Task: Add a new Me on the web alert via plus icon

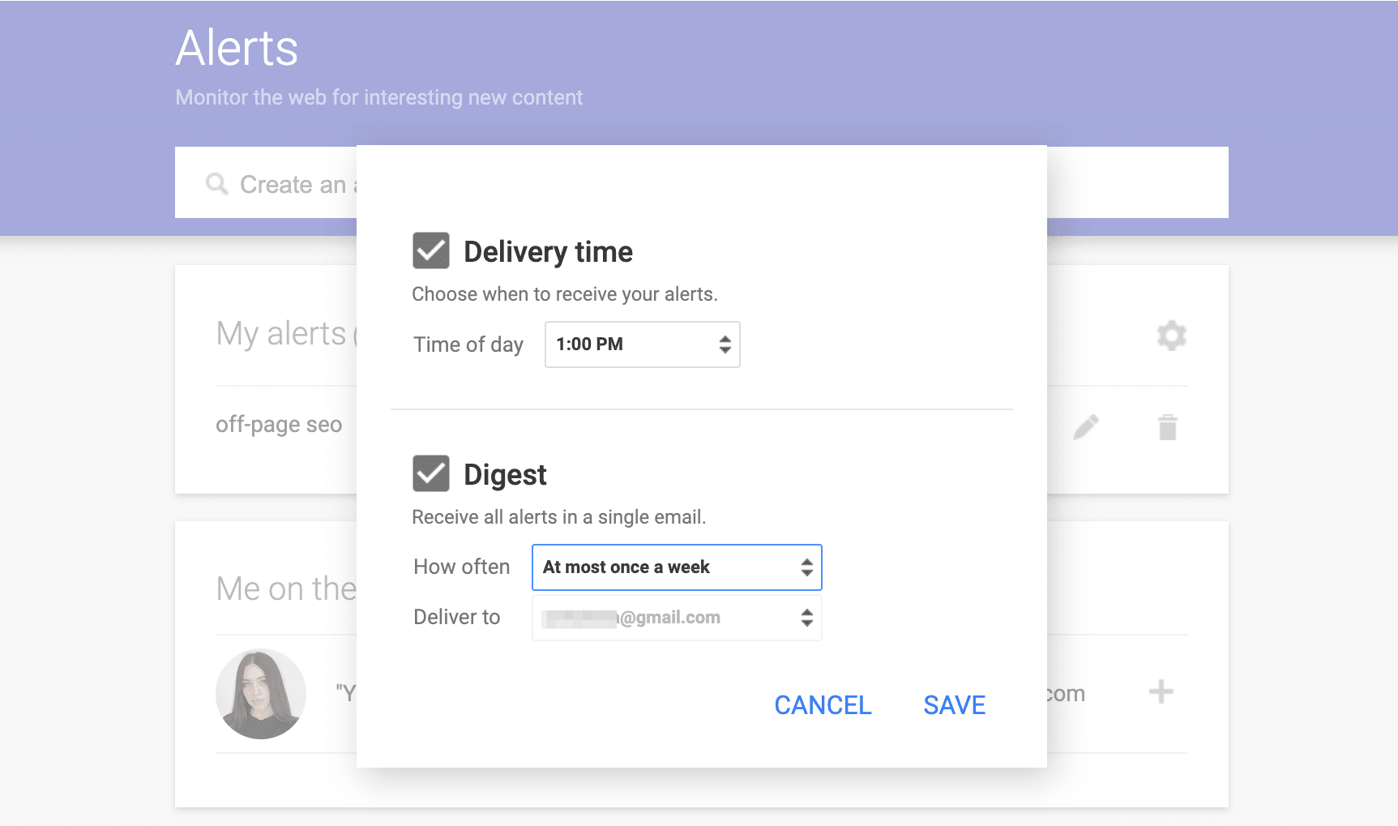Action: 1161,692
